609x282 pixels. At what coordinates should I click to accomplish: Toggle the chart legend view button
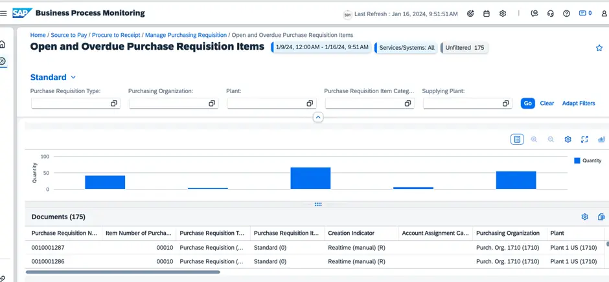pyautogui.click(x=517, y=140)
